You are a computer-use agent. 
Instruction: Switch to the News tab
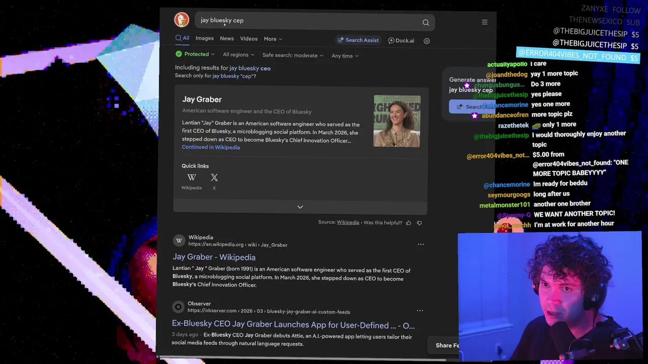227,38
